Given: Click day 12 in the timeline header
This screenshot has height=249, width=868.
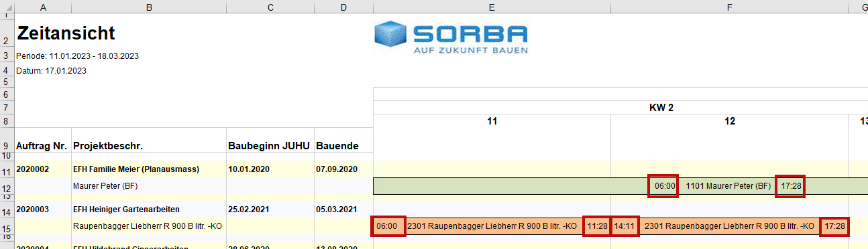Looking at the screenshot, I should (730, 121).
